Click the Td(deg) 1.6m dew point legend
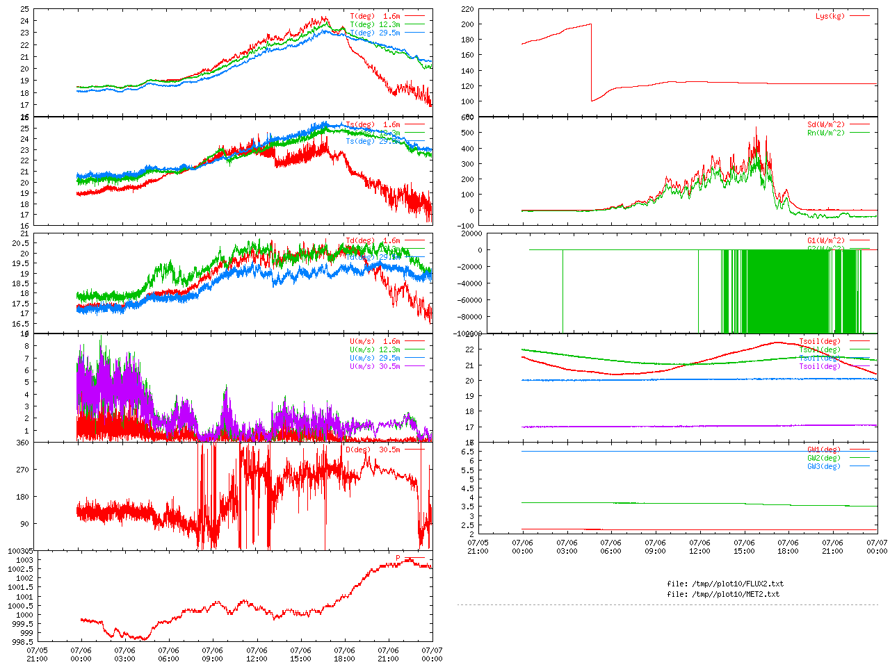This screenshot has height=667, width=890. click(373, 241)
